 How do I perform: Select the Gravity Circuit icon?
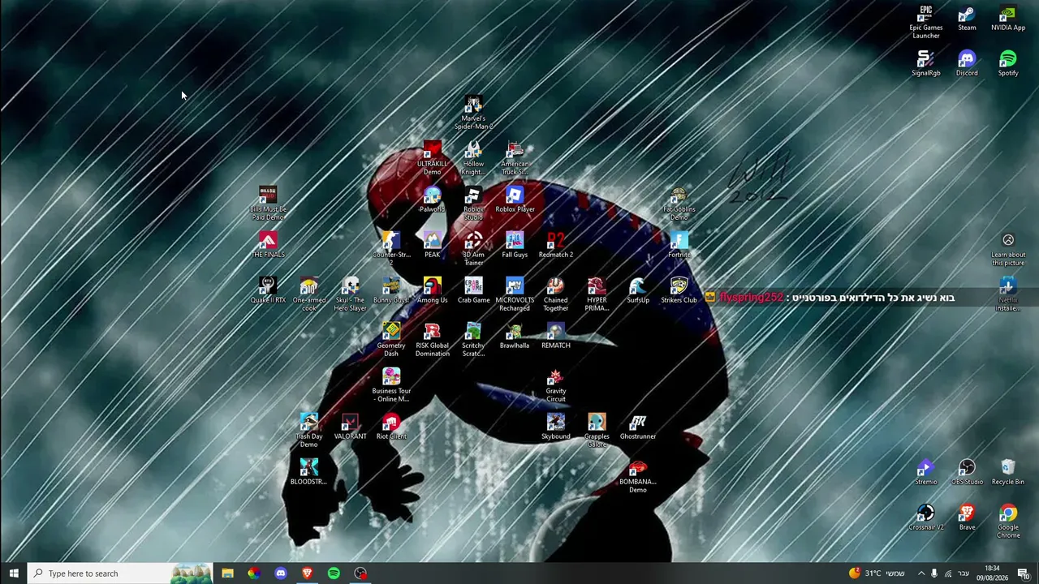[556, 386]
